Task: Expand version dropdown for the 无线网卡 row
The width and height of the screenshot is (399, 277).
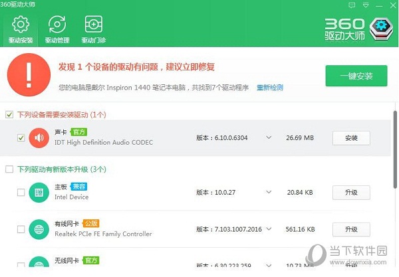Action: (x=269, y=266)
